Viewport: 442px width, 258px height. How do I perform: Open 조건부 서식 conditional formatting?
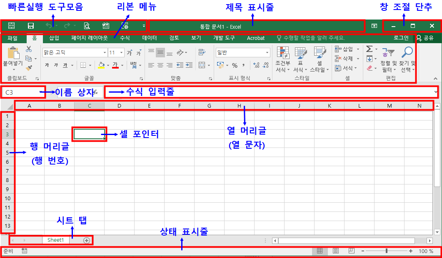click(x=283, y=59)
